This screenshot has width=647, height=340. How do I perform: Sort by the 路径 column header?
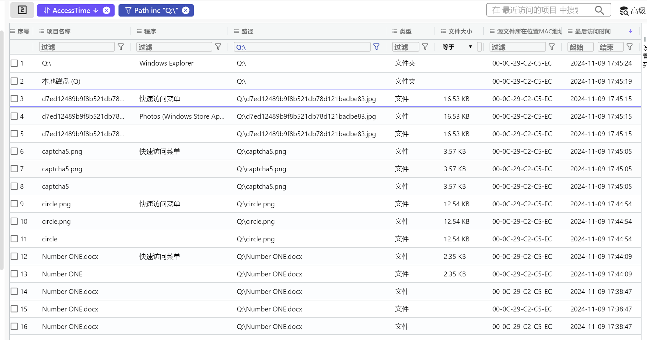tap(247, 31)
